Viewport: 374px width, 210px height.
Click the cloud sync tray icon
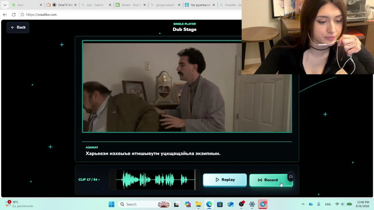coord(311,204)
